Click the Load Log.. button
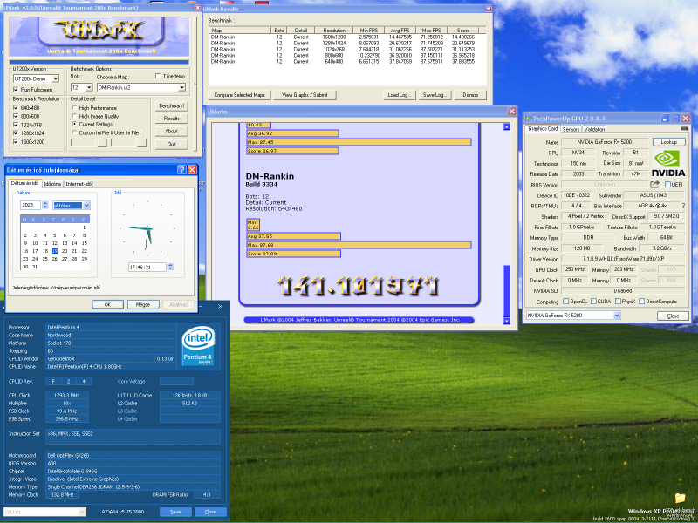Viewport: 698px width, 523px height. click(x=400, y=95)
